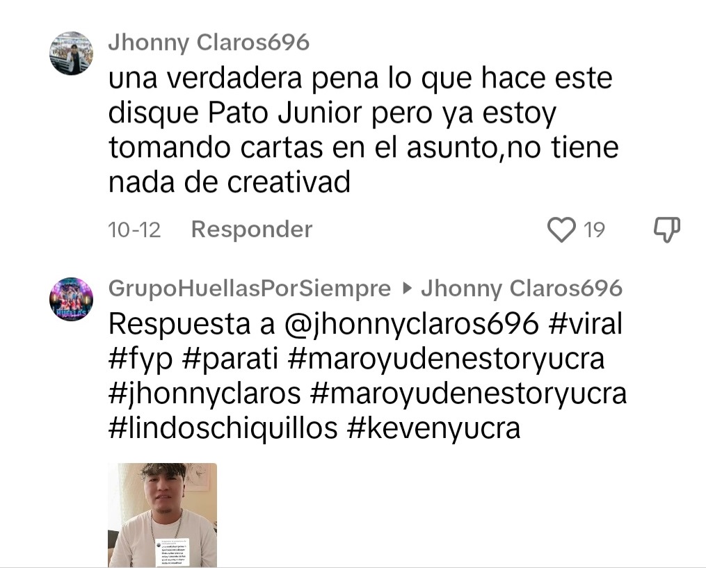Click the 10-12 comment date
Image resolution: width=706 pixels, height=568 pixels.
(134, 229)
